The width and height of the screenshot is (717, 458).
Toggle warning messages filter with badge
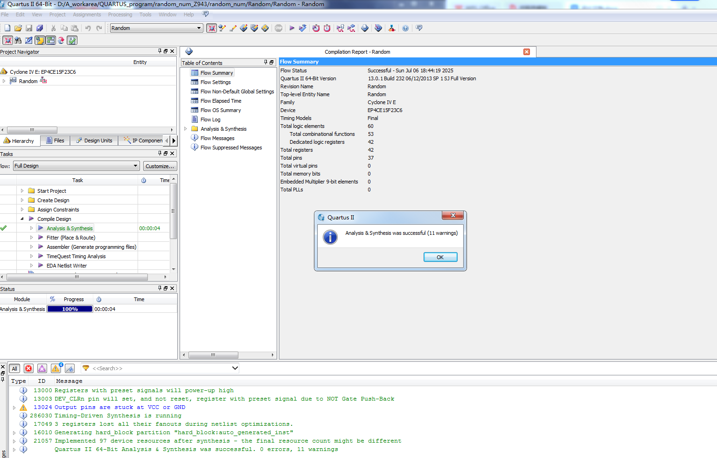(x=56, y=368)
